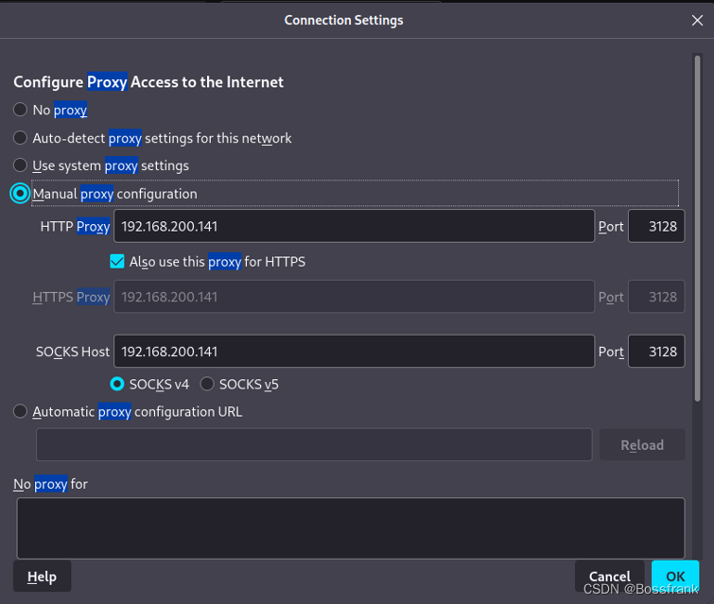The width and height of the screenshot is (714, 604).
Task: Click the Reload button
Action: pos(642,444)
